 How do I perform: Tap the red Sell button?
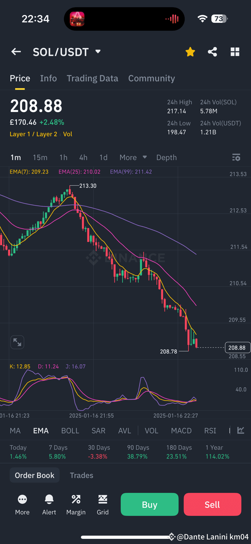tap(213, 504)
